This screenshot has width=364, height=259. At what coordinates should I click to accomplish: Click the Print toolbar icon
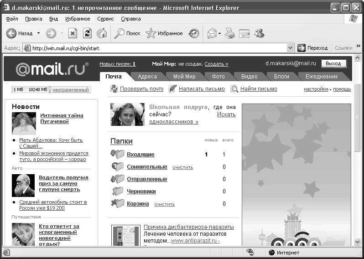point(230,33)
